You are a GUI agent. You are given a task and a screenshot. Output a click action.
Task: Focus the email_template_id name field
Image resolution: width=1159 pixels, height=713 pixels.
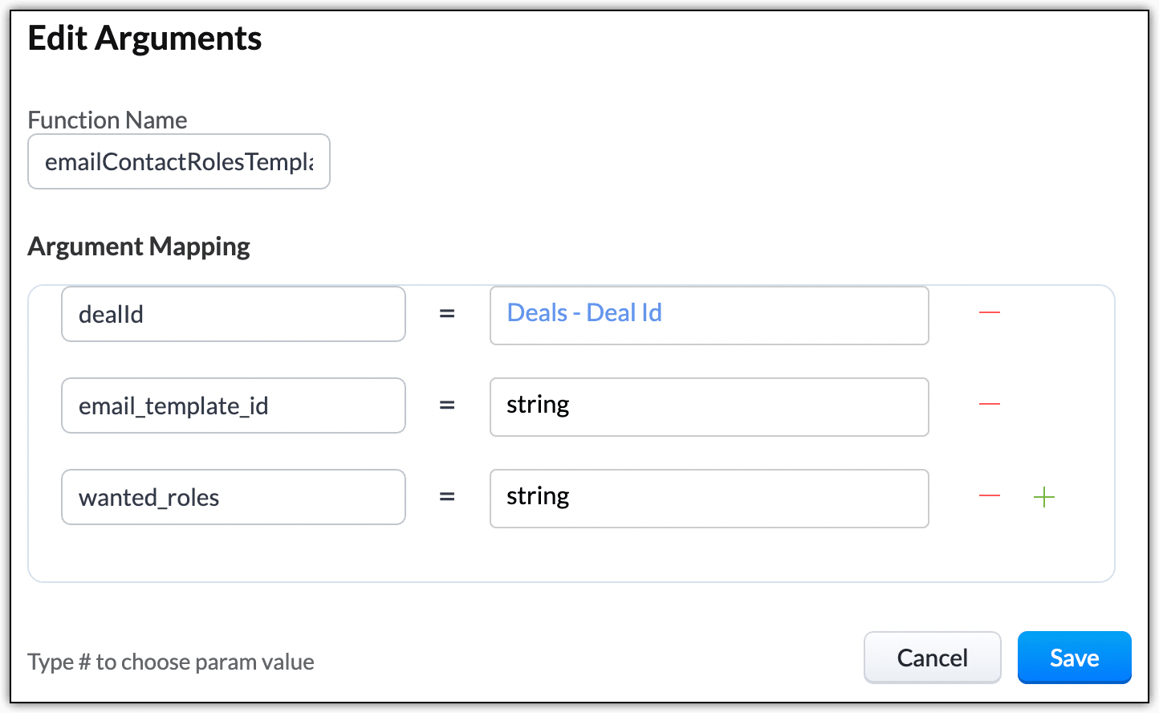pos(233,405)
